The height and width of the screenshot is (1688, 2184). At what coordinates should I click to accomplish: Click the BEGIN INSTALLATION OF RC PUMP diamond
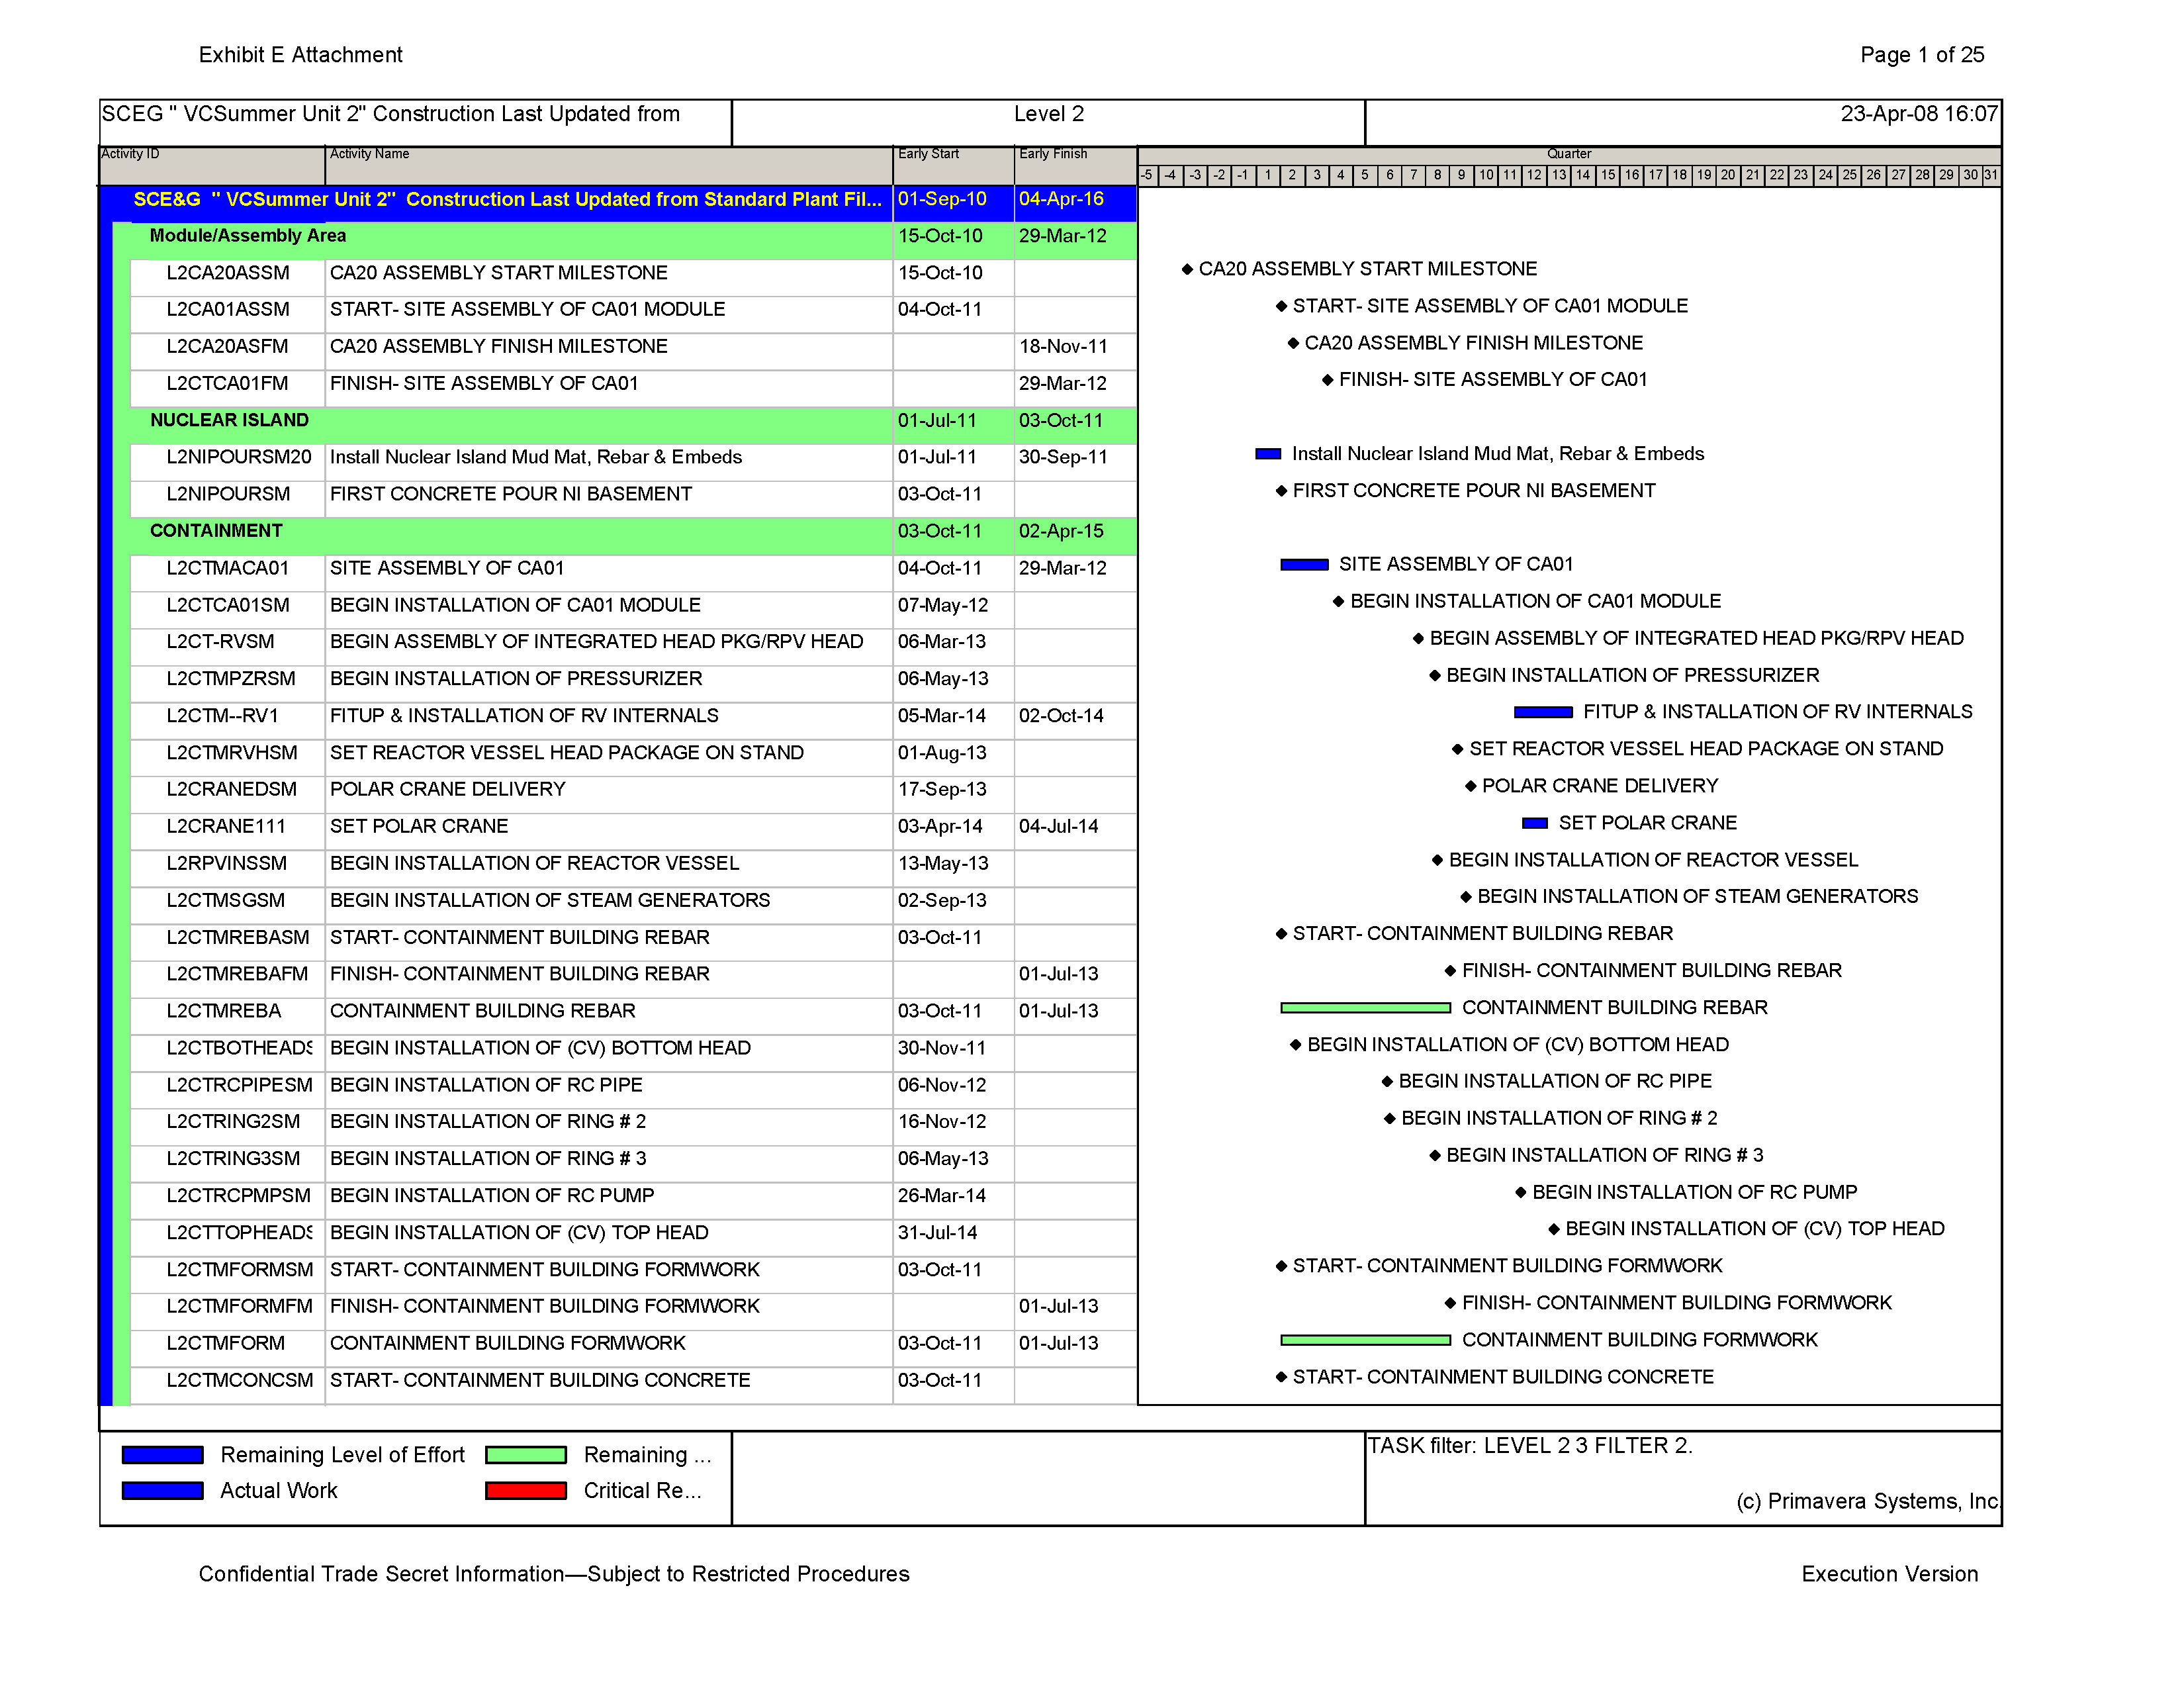click(1521, 1192)
